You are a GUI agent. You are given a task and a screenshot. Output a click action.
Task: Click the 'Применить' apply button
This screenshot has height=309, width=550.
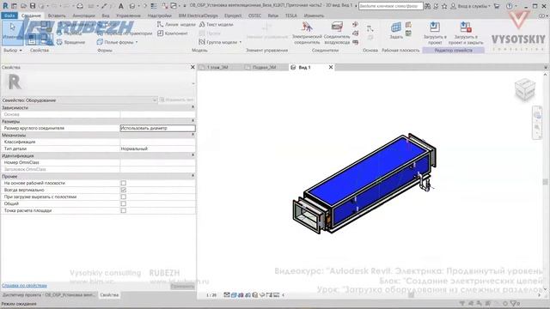pyautogui.click(x=182, y=286)
